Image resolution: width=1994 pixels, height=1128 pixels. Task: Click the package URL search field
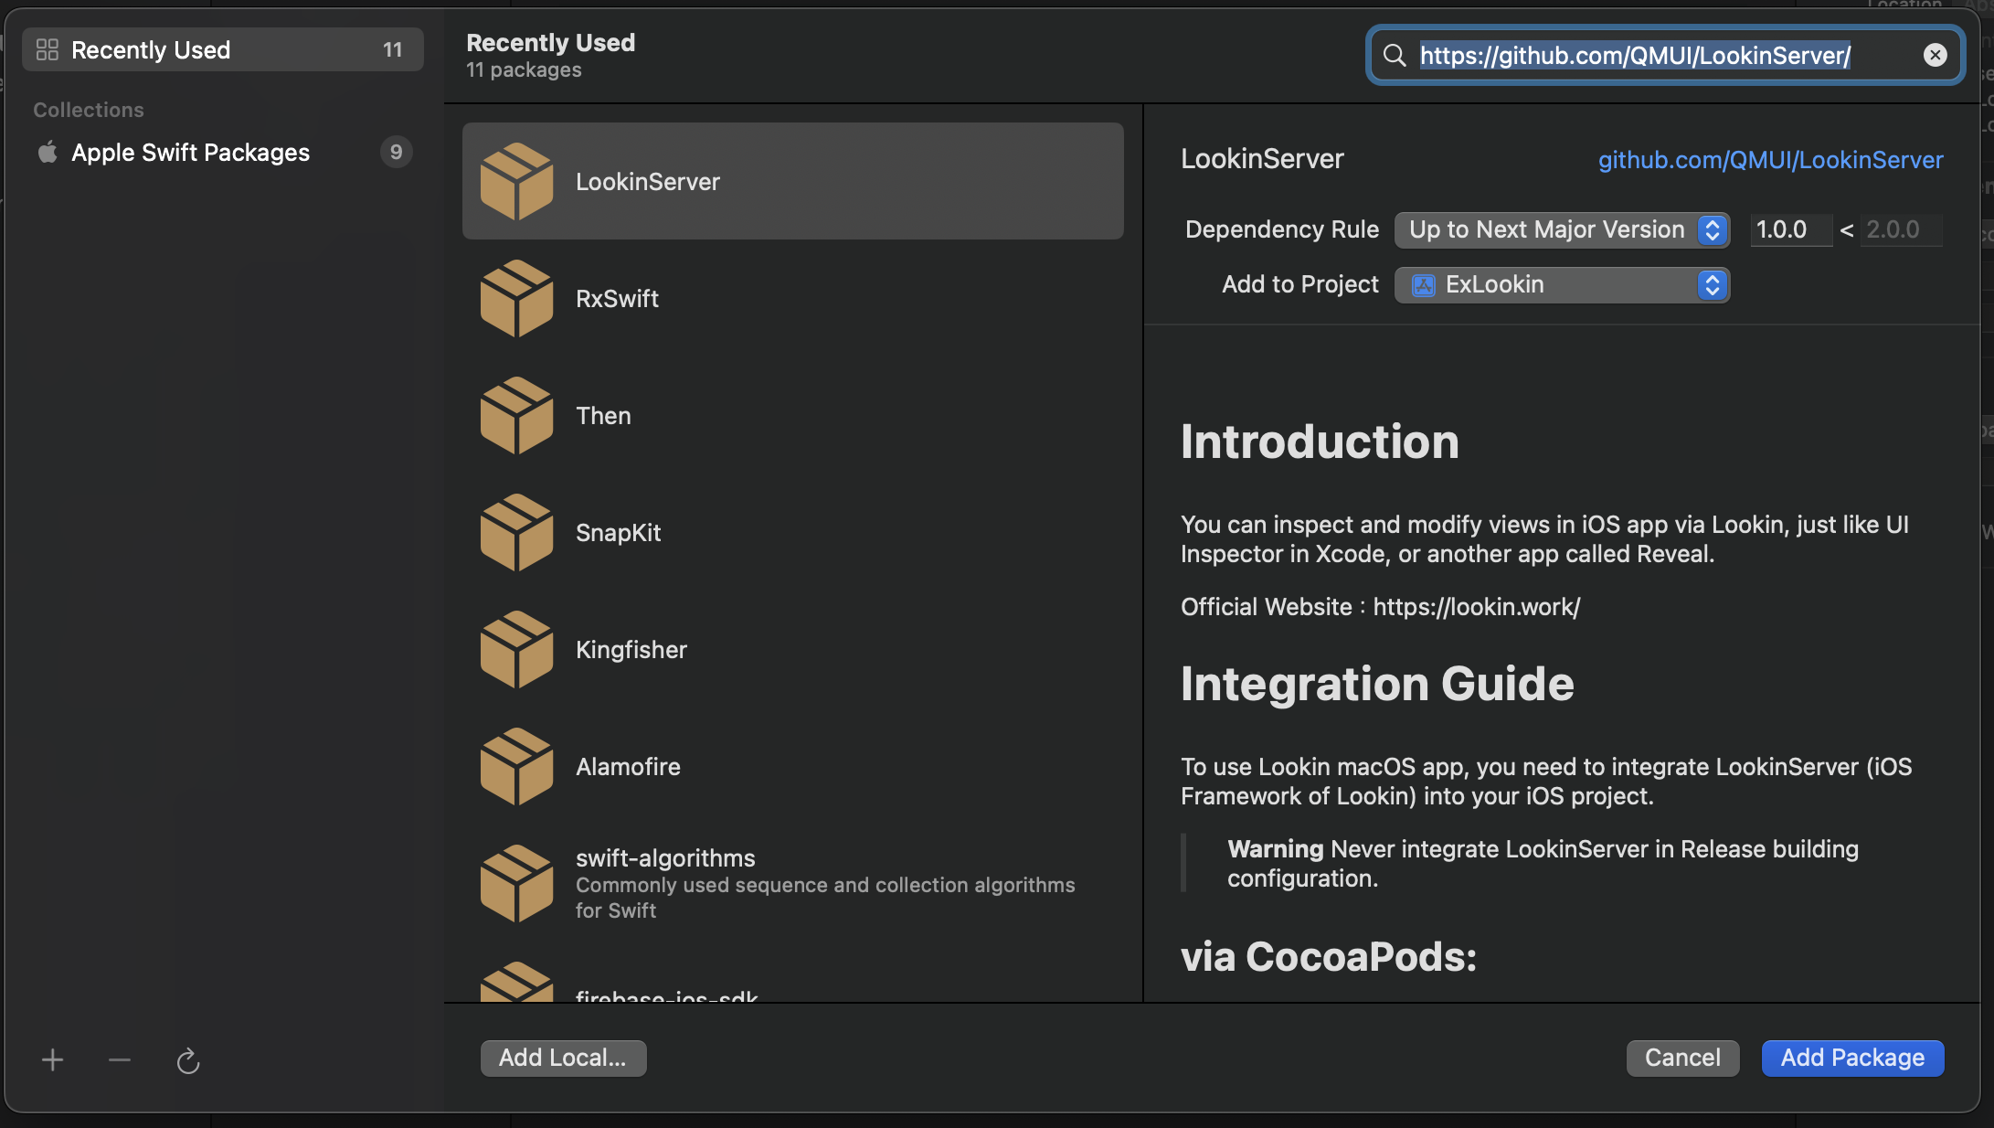[1636, 56]
